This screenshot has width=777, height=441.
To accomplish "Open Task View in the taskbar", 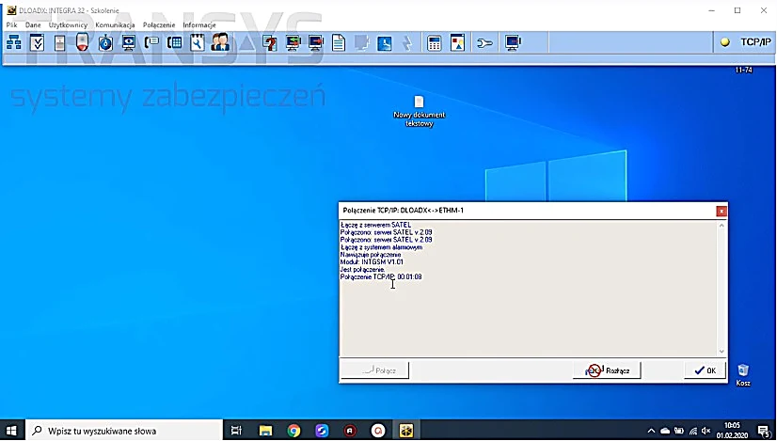I will [x=237, y=431].
